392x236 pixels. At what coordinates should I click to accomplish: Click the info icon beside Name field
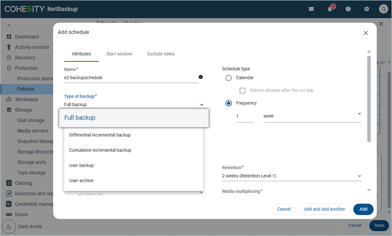click(x=201, y=77)
